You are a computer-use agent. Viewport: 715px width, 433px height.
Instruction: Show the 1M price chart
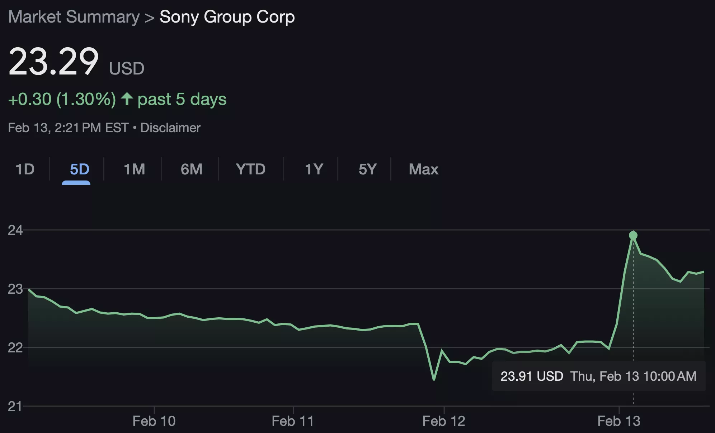point(134,169)
